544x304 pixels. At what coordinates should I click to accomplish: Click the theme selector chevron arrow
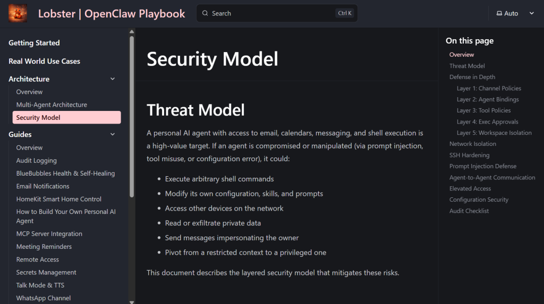(531, 13)
